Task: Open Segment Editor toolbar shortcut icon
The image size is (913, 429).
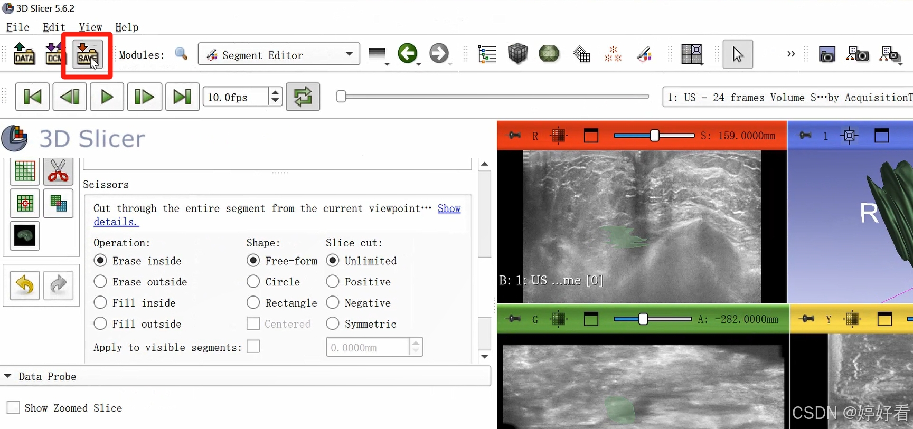Action: 645,54
